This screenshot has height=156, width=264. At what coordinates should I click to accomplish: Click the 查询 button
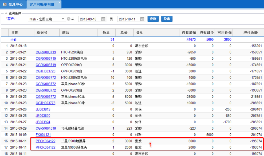click(x=153, y=19)
